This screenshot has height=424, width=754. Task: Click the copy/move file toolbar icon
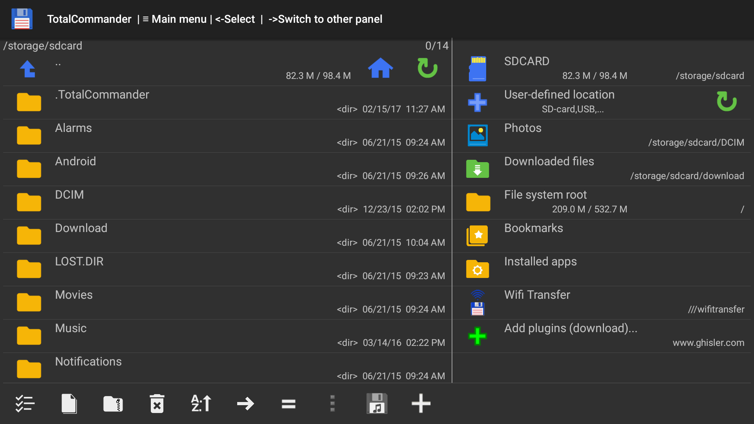click(69, 404)
